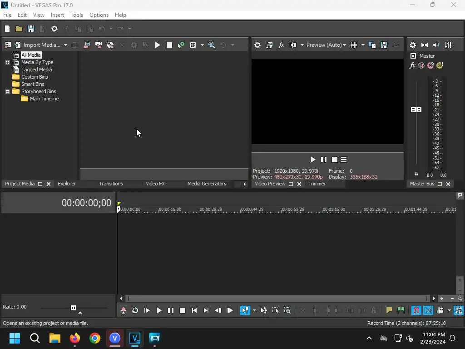Viewport: 465px width, 349px height.
Task: Go to start of the timeline
Action: click(194, 310)
